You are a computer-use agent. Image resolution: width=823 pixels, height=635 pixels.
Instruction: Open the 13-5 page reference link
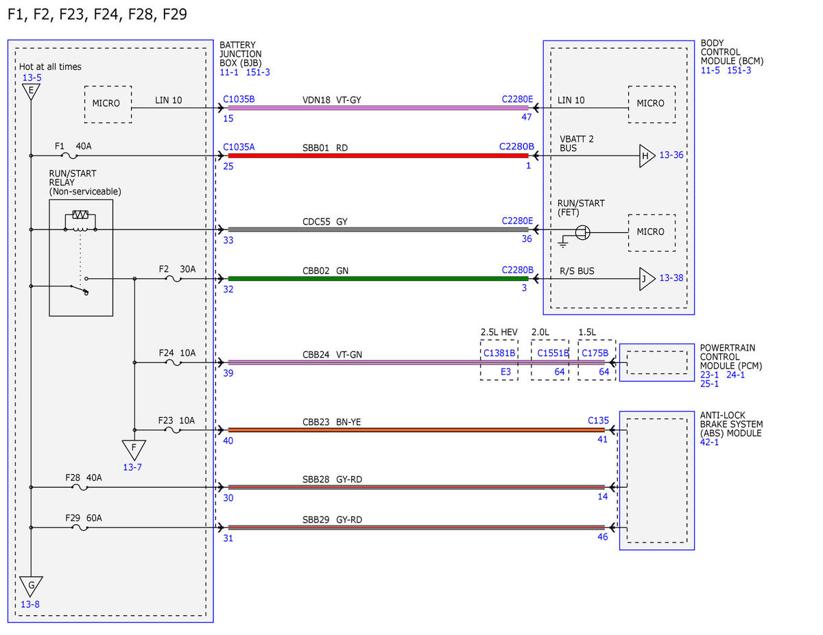coord(32,78)
